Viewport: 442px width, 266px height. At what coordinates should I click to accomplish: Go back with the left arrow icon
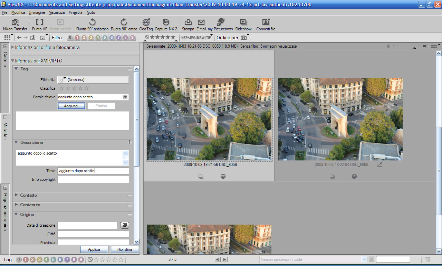19,38
